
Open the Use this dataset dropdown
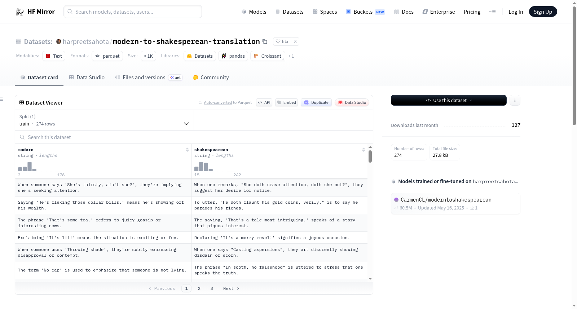pyautogui.click(x=449, y=100)
